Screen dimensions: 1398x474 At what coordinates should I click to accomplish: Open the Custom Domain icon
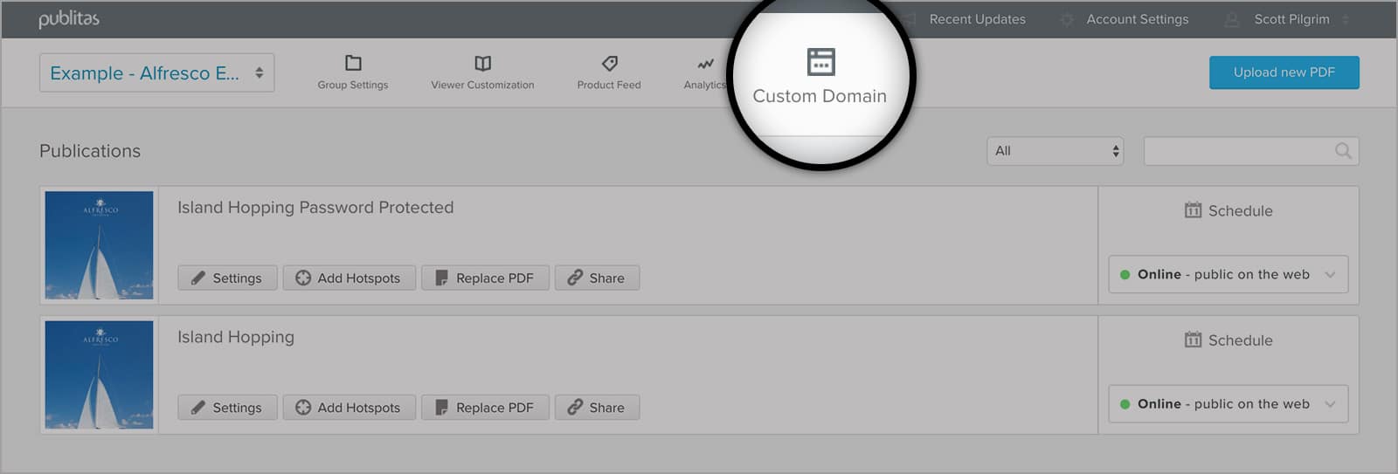tap(820, 63)
